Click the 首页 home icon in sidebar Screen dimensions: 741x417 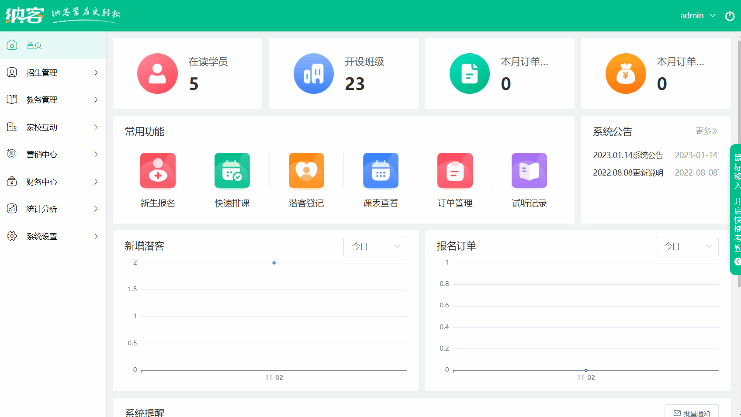coord(12,45)
